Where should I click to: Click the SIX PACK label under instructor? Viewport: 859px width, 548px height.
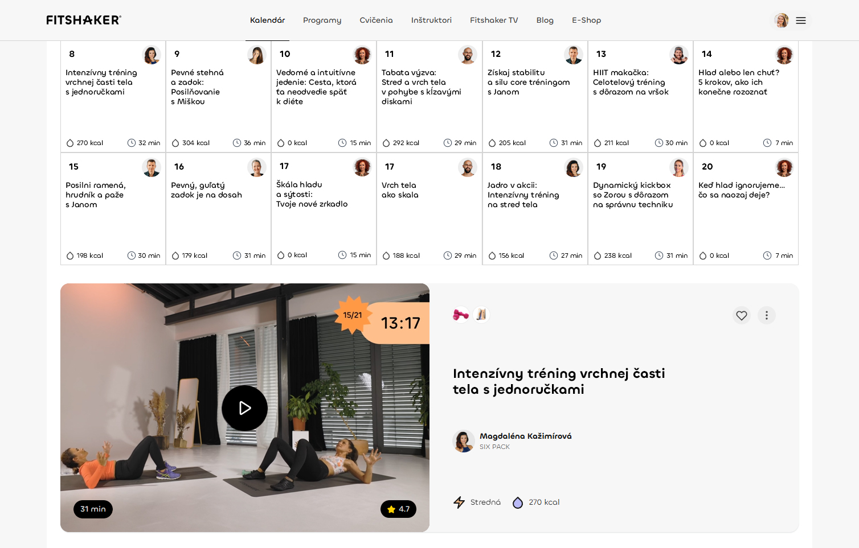tap(494, 447)
